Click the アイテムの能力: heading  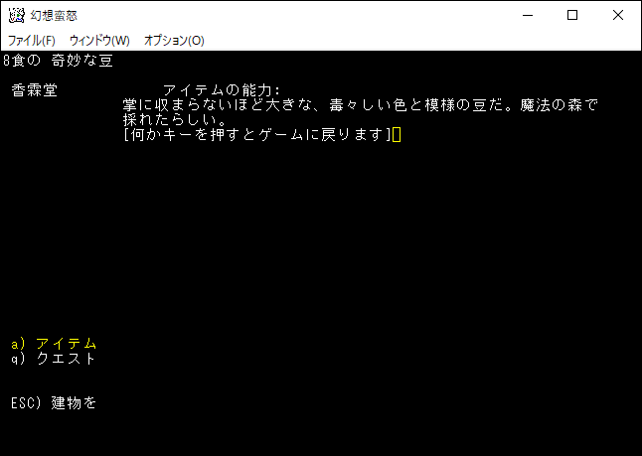[x=222, y=90]
